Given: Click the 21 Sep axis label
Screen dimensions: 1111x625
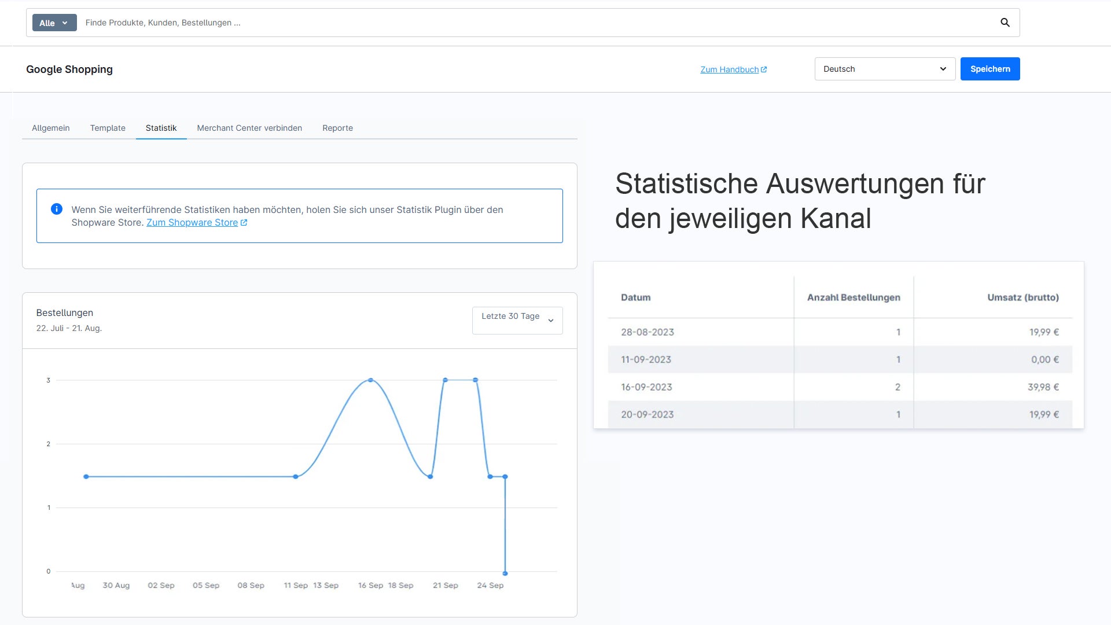Looking at the screenshot, I should 446,586.
